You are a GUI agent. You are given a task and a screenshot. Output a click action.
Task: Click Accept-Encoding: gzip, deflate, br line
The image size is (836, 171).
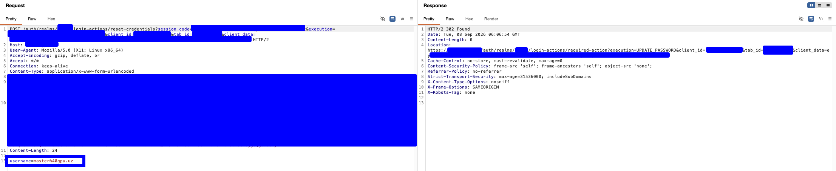click(55, 55)
